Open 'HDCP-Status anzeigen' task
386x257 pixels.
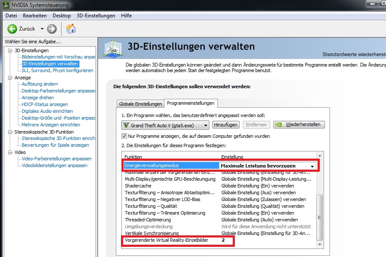point(45,104)
